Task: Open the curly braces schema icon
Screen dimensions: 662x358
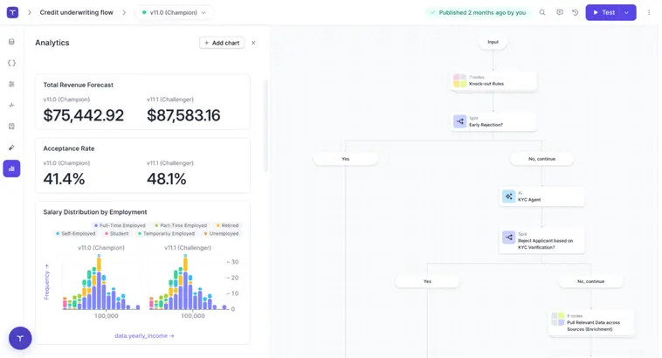Action: click(11, 63)
